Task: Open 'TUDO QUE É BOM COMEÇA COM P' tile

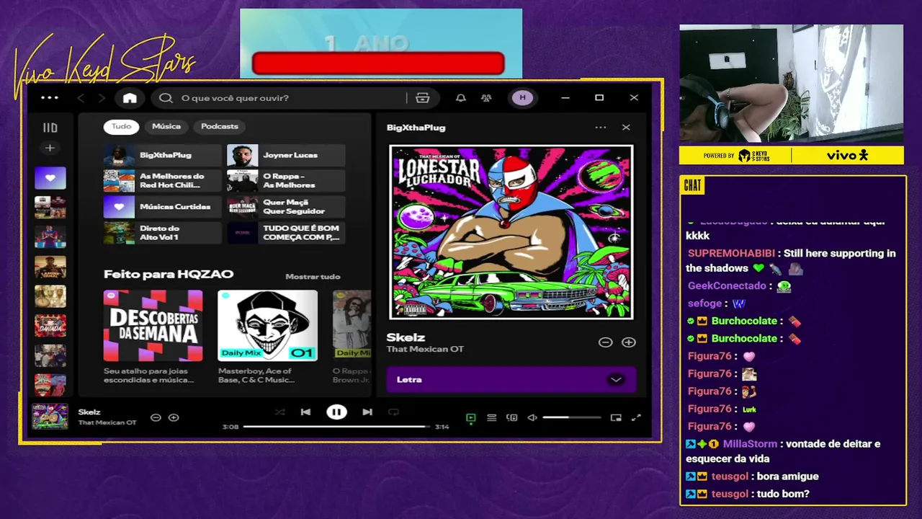Action: (x=286, y=233)
